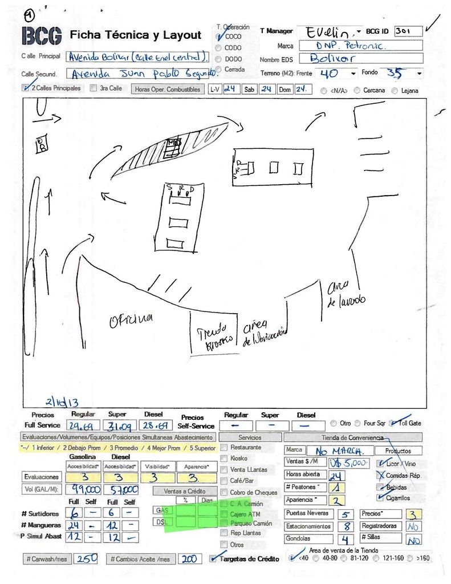
Task: Select the COCO operation type radio button
Action: 218,36
